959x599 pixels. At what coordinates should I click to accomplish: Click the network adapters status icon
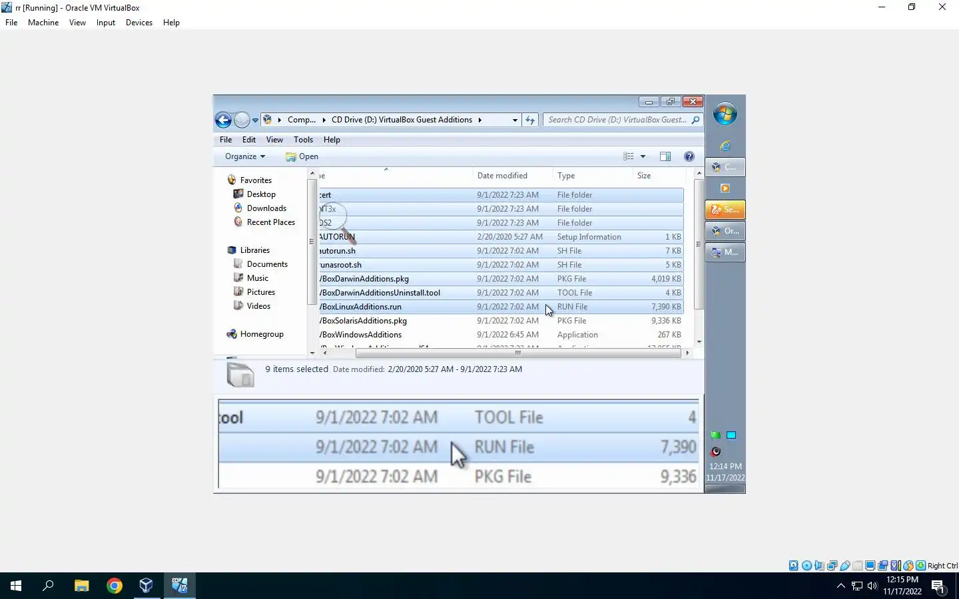[x=832, y=566]
